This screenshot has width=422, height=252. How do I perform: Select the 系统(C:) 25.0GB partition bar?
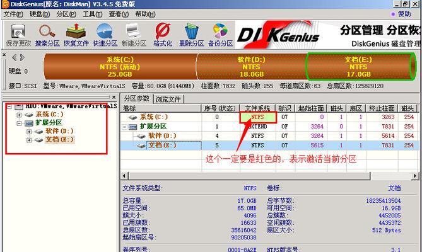point(120,67)
